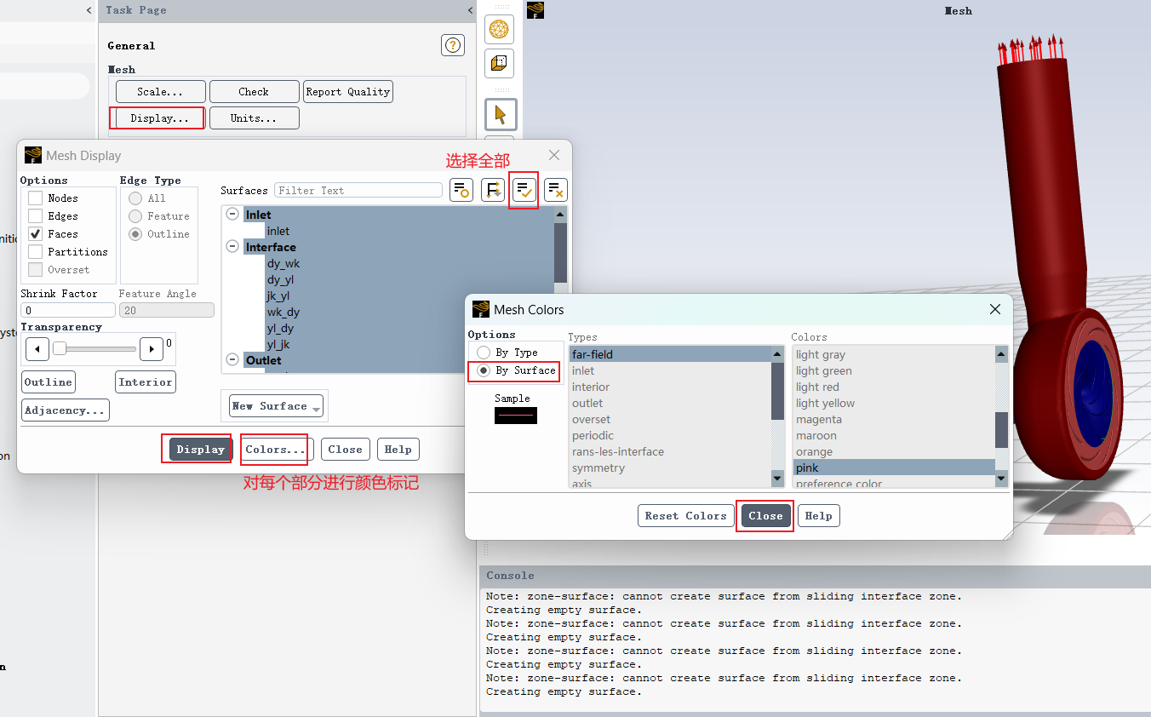1151x717 pixels.
Task: Collapse the Interface surface group
Action: [232, 247]
